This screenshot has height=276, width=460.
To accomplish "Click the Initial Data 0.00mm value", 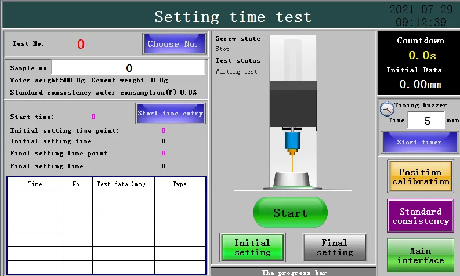I will 420,85.
